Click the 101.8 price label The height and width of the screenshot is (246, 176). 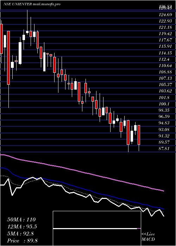[164, 98]
